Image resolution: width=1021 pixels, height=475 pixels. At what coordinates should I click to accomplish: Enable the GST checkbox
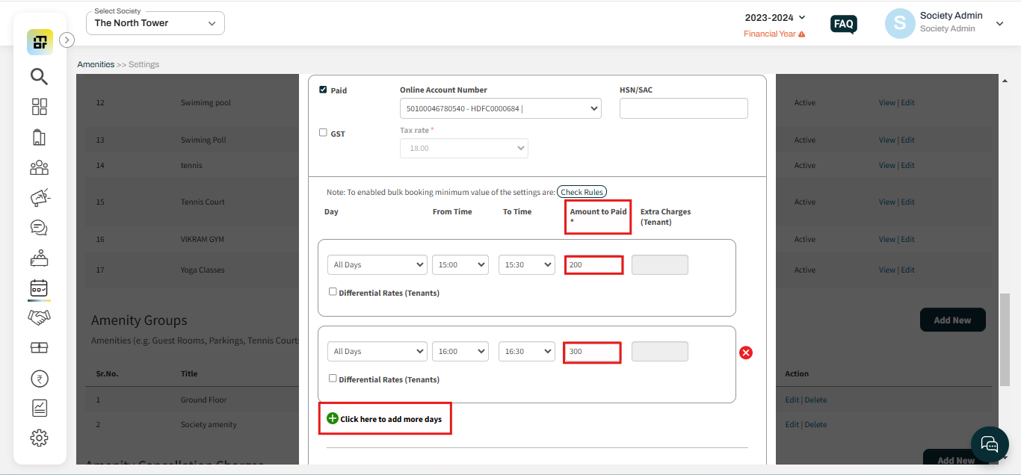pos(323,132)
